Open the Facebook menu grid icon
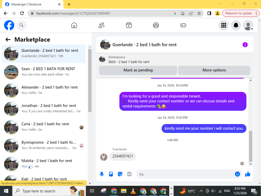 click(223, 25)
